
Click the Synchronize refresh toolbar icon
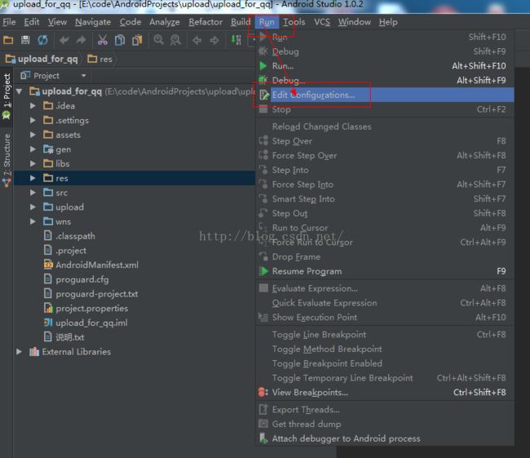pyautogui.click(x=42, y=40)
